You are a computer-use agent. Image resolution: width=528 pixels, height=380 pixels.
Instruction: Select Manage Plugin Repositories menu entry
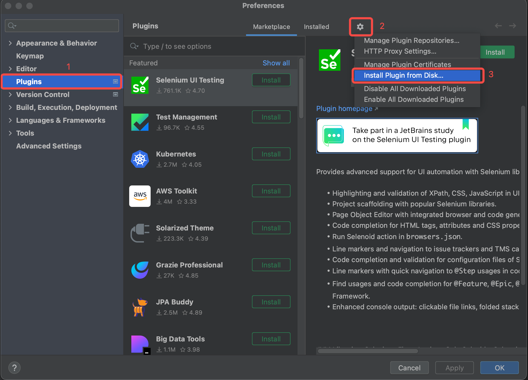tap(411, 40)
